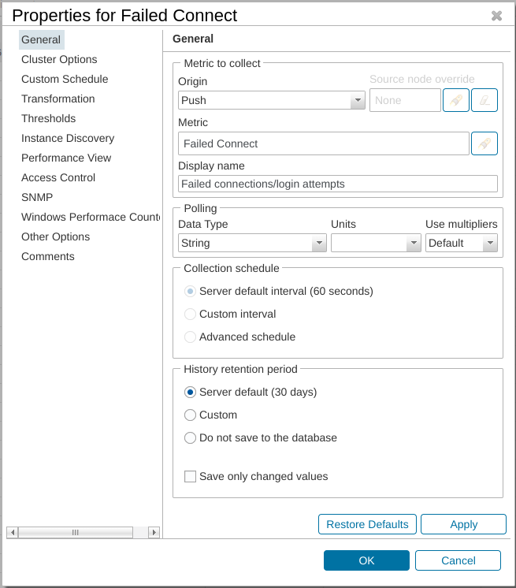Click left arrow of sidebar horizontal scrollbar
The width and height of the screenshot is (516, 588).
click(12, 532)
